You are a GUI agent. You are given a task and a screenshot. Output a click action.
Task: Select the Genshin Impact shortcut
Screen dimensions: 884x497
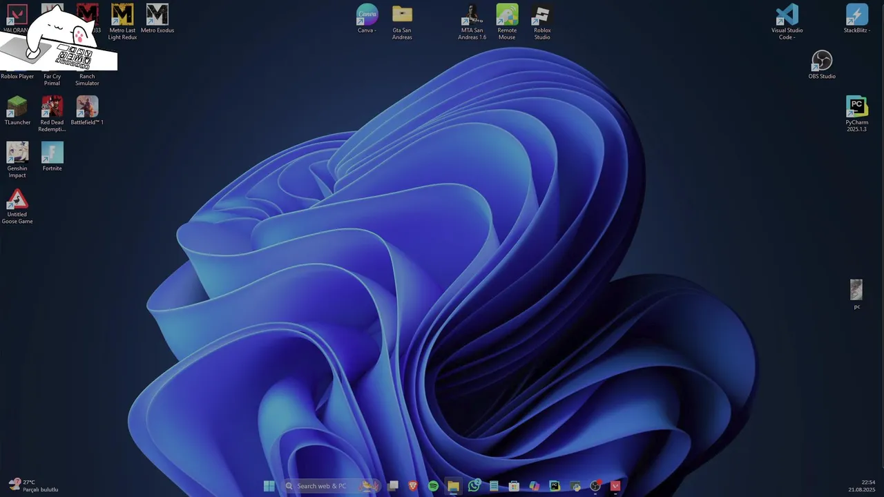(17, 160)
